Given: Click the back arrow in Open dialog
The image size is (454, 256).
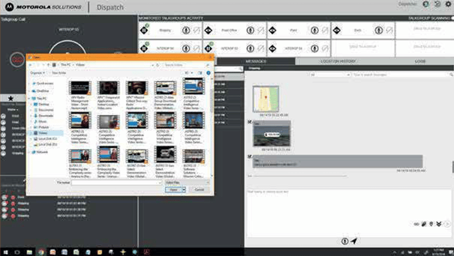Looking at the screenshot, I should pyautogui.click(x=30, y=65).
